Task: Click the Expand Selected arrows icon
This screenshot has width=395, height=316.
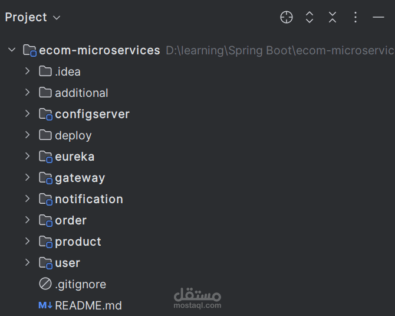Action: (x=310, y=18)
